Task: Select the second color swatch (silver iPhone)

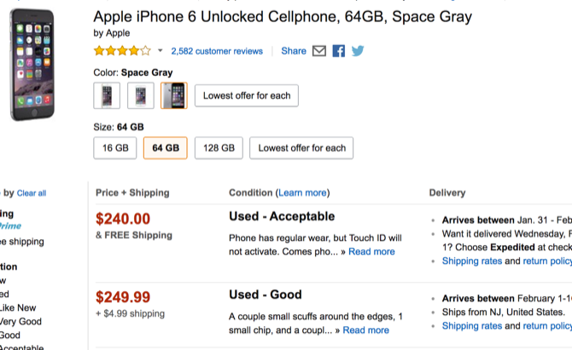Action: click(140, 95)
